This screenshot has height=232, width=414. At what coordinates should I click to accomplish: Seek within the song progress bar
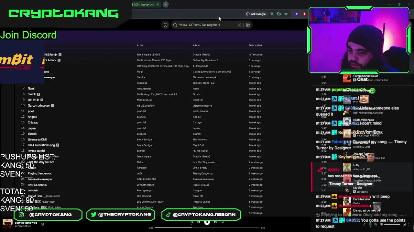point(207,228)
